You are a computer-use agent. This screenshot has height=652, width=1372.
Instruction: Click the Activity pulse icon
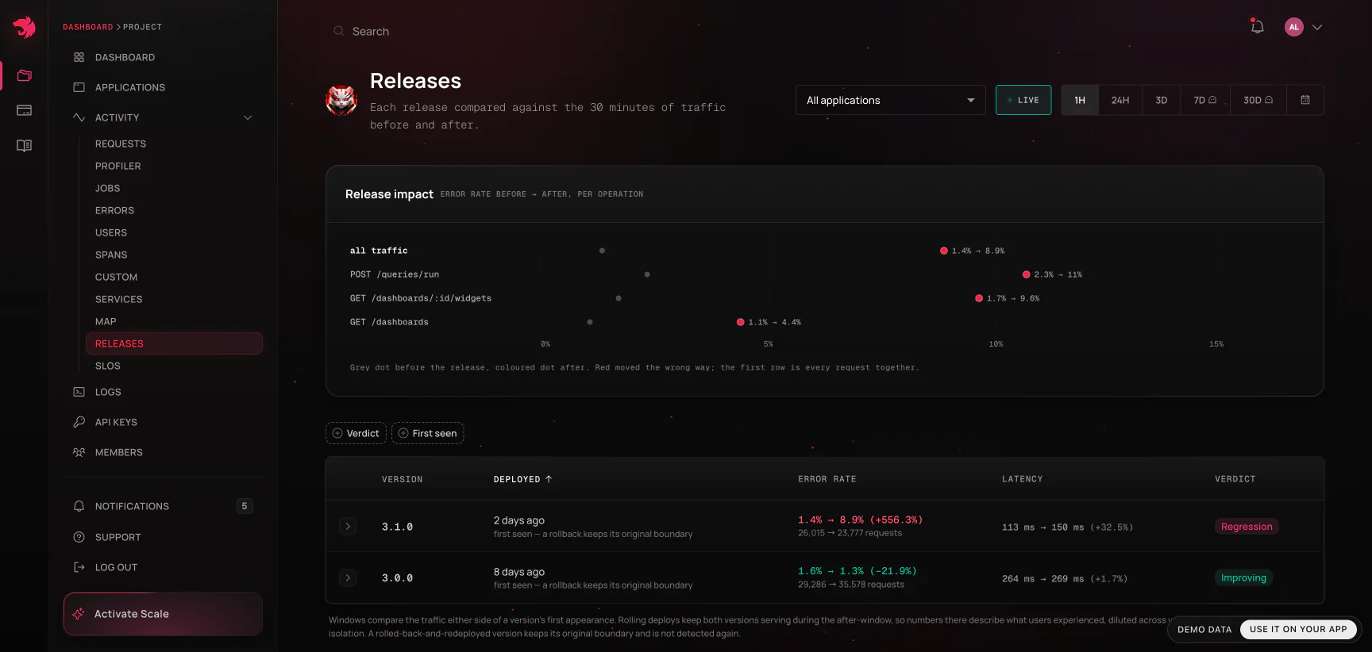(x=79, y=117)
